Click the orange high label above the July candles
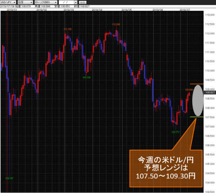This screenshot has height=193, width=216. click(x=189, y=90)
